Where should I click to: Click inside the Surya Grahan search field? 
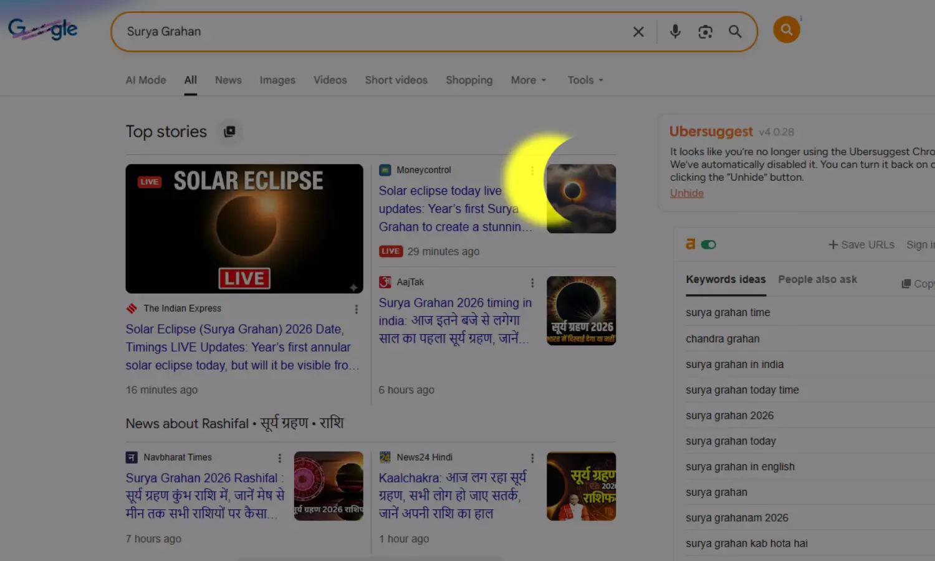click(374, 32)
